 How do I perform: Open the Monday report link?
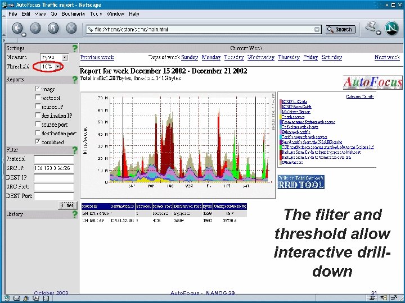pos(211,57)
